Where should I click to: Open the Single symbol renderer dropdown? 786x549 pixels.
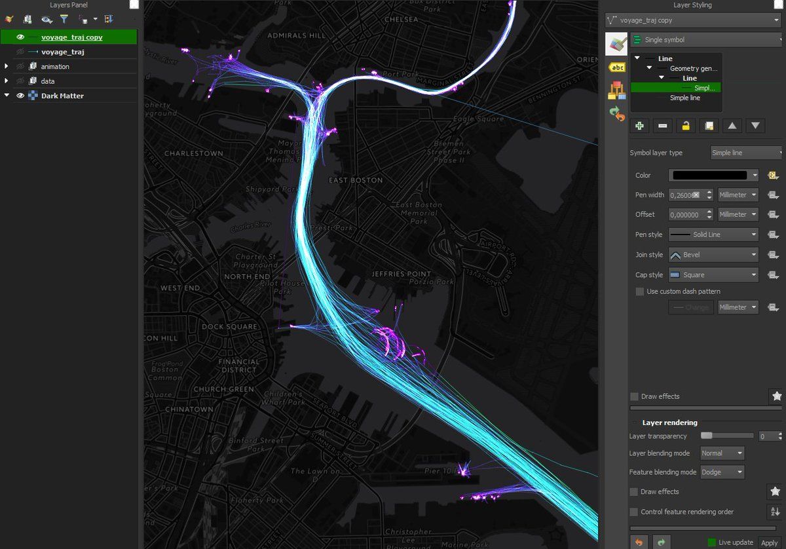(x=707, y=40)
